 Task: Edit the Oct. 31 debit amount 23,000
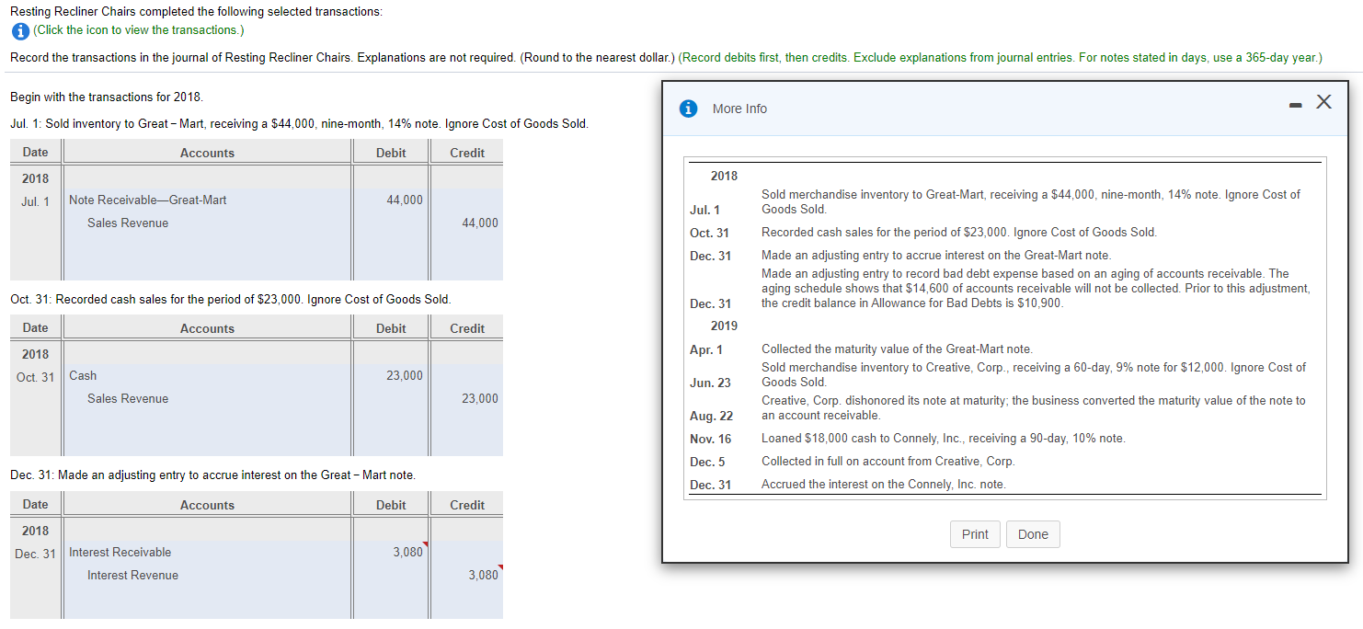[391, 375]
